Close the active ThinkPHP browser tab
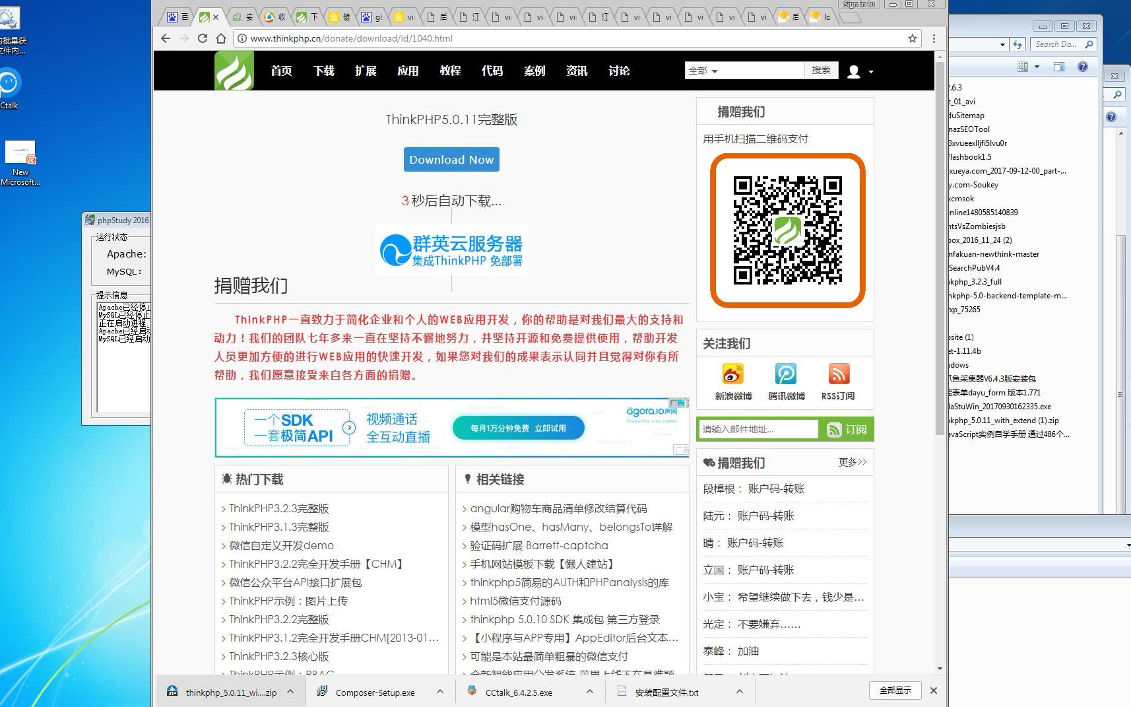This screenshot has height=707, width=1131. [x=216, y=17]
